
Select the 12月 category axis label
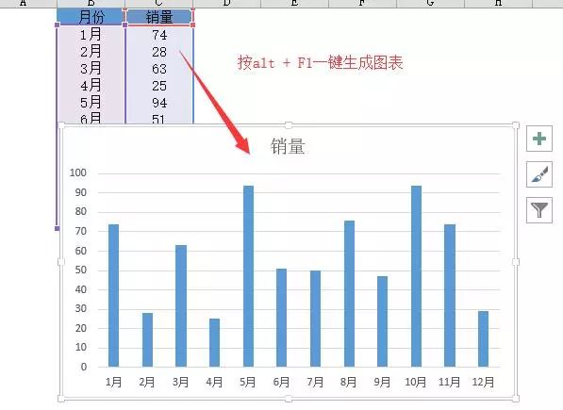483,382
